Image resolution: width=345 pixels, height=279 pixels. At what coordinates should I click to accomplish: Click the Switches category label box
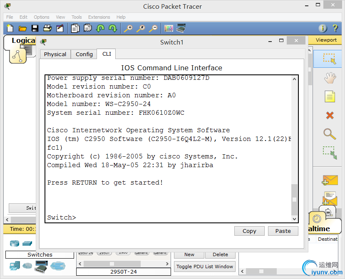coord(40,254)
